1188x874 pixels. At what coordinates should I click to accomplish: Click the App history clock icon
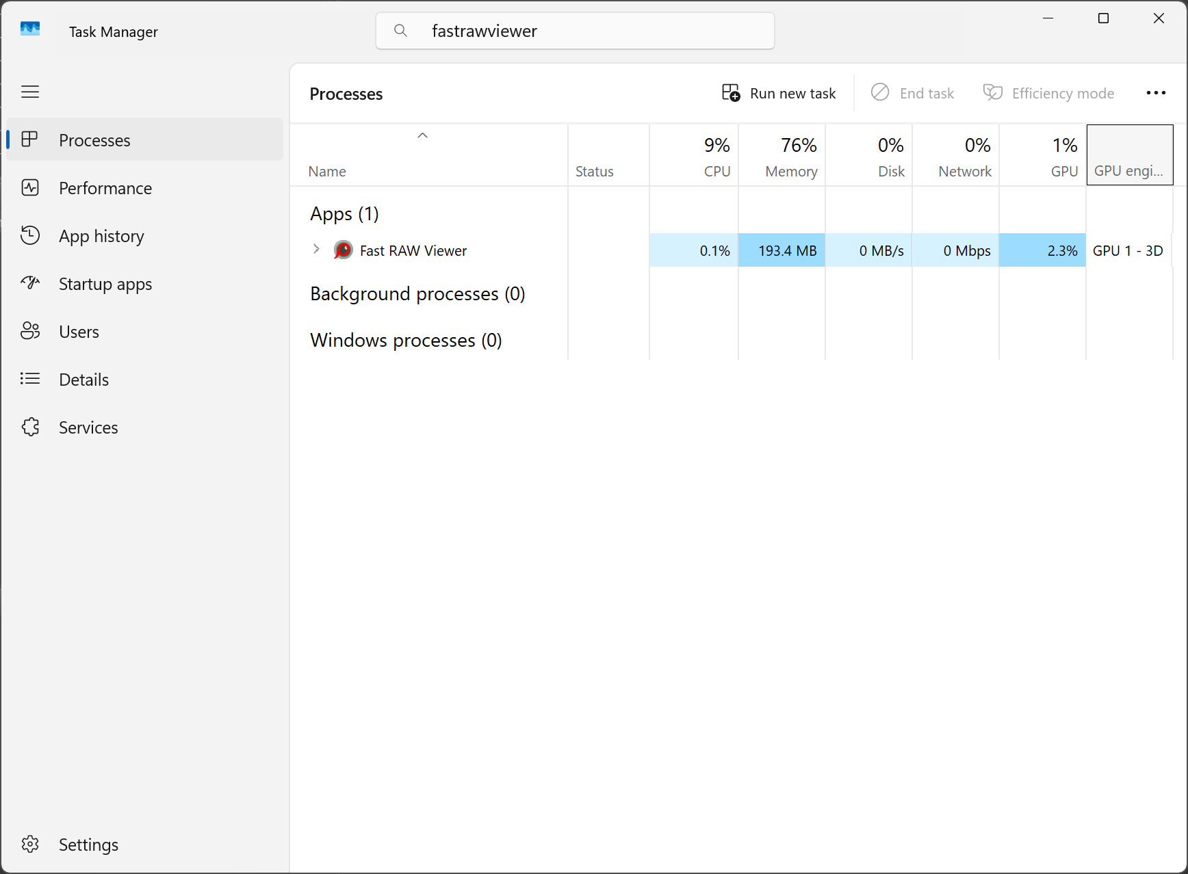[30, 235]
